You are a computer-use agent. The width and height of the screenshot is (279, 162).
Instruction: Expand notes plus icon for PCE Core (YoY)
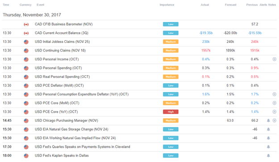275,112
